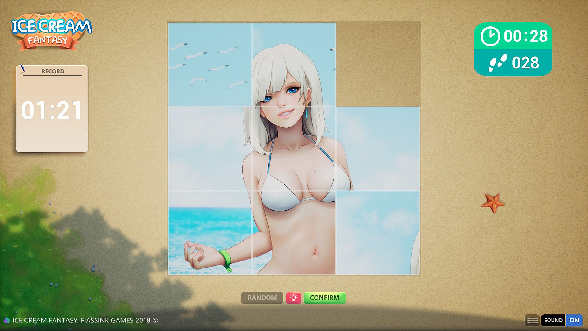Click the footsteps move counter icon

[497, 63]
